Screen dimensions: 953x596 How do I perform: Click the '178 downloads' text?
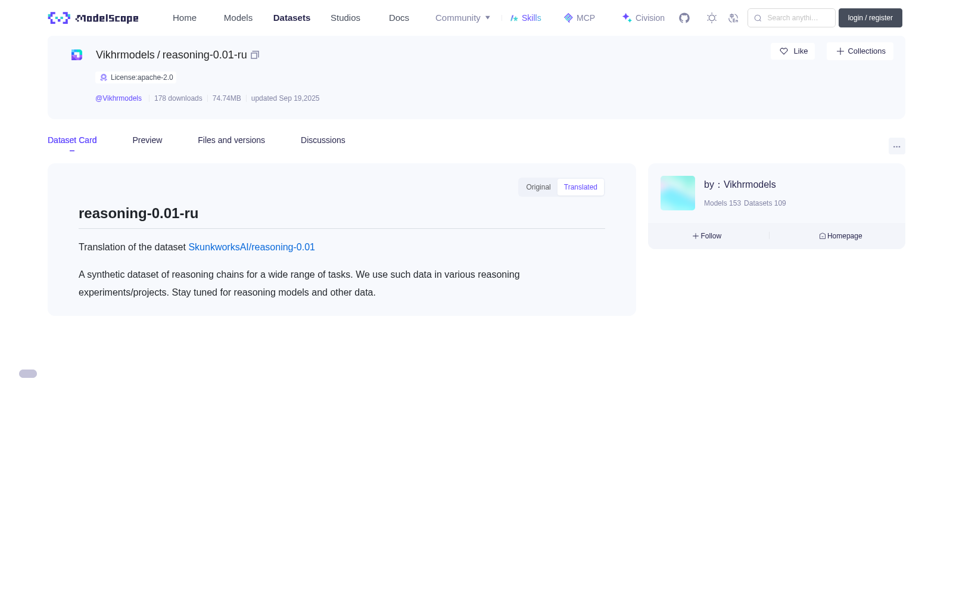(178, 98)
